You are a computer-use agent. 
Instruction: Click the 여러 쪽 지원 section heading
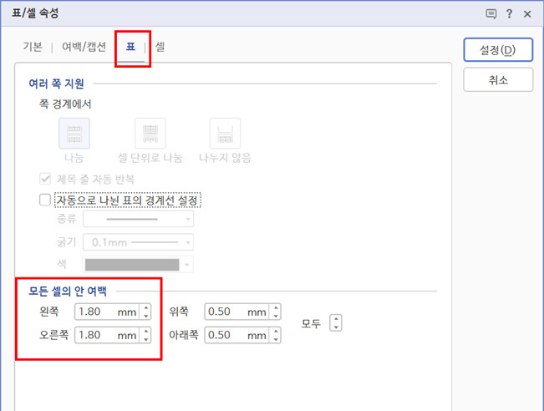pyautogui.click(x=56, y=84)
